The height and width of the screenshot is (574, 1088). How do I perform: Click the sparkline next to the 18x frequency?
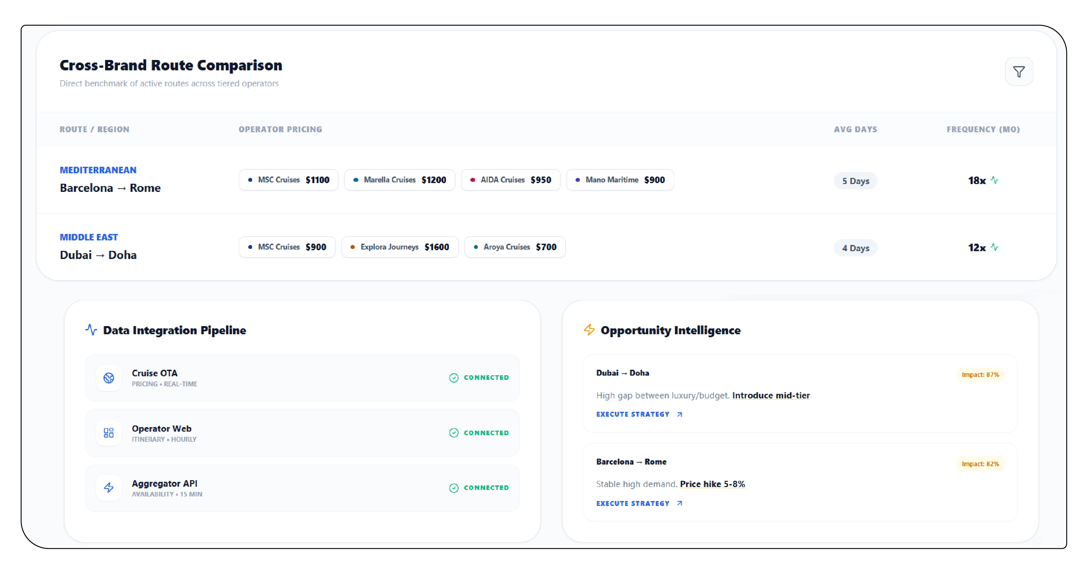[x=994, y=180]
